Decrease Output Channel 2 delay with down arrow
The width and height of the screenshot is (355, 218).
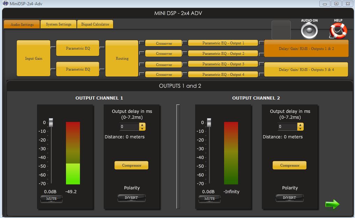[x=300, y=129]
